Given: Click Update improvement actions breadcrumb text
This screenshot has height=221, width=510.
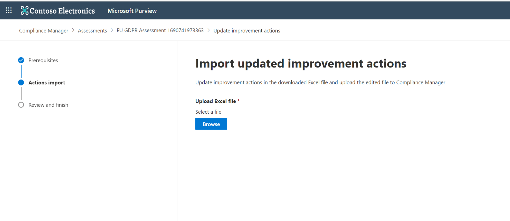Looking at the screenshot, I should point(247,31).
